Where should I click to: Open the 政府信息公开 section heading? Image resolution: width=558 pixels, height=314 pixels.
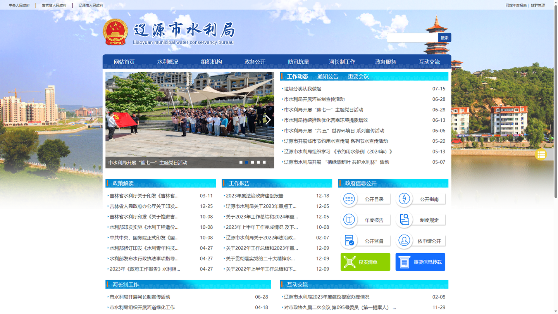click(x=361, y=183)
